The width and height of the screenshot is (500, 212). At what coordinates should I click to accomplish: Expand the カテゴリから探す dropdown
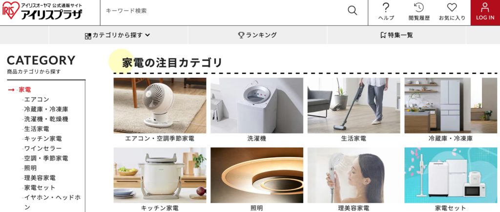(117, 35)
